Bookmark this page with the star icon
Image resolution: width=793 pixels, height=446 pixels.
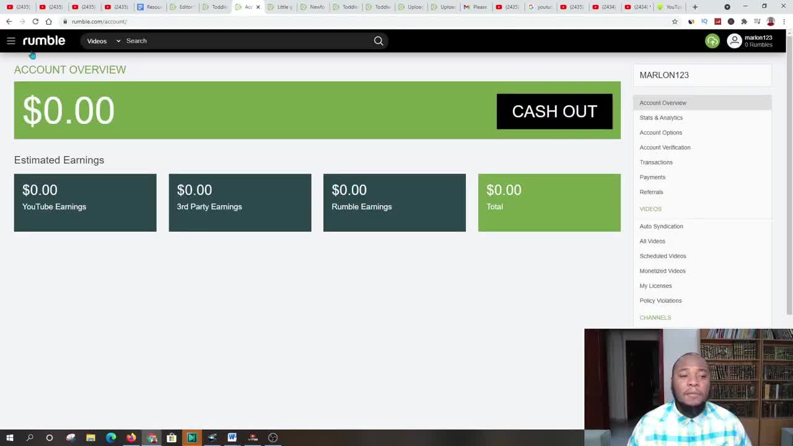[675, 22]
